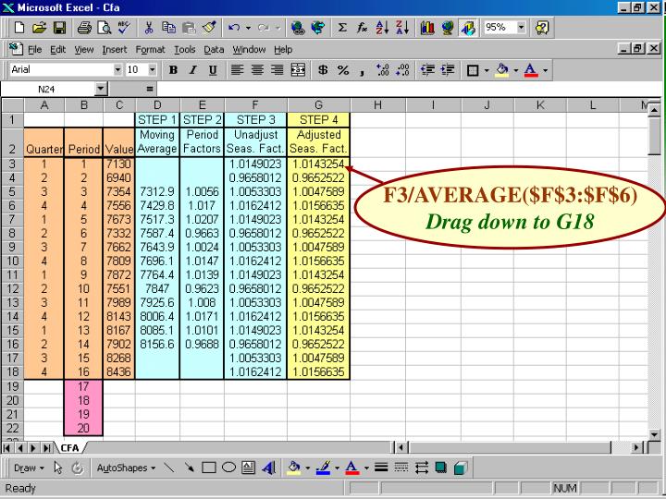This screenshot has height=499, width=666.
Task: Open the Format menu
Action: (x=150, y=49)
